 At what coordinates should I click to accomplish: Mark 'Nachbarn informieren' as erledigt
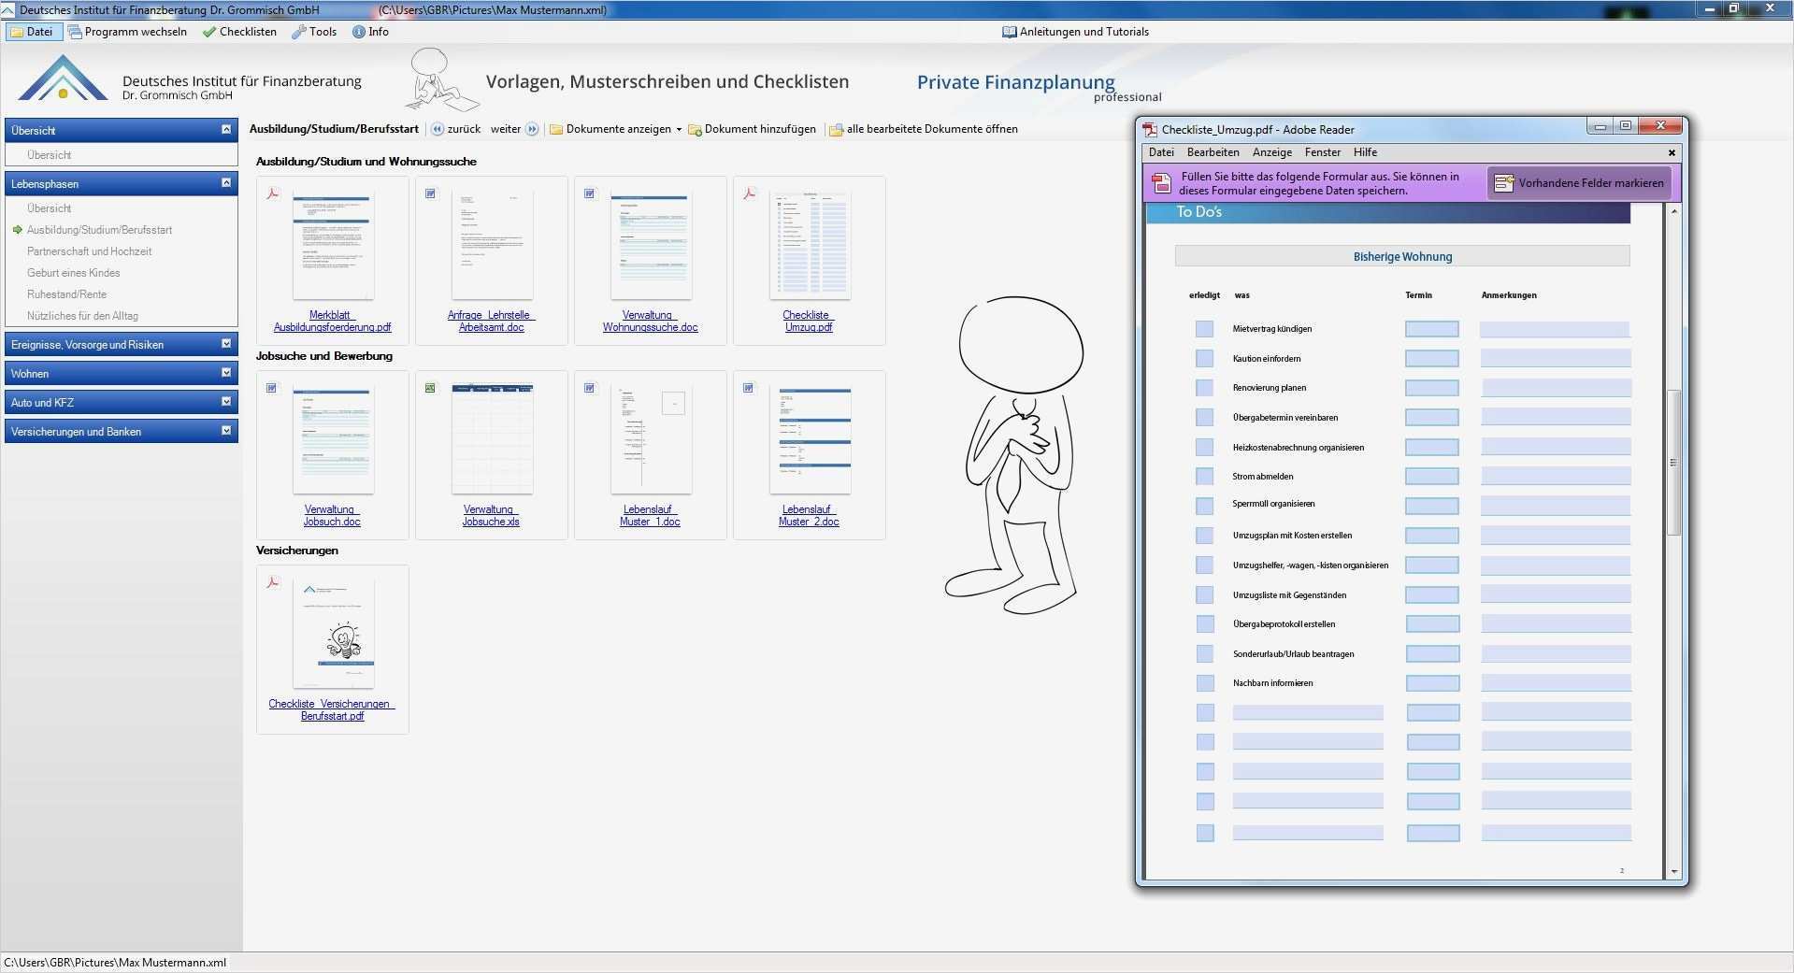(1204, 683)
